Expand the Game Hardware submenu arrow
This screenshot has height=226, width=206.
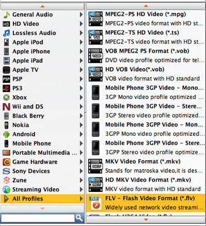[81, 162]
